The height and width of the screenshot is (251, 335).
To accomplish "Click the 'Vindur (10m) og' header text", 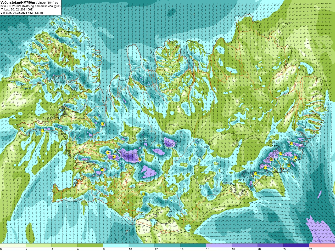I will click(48, 3).
